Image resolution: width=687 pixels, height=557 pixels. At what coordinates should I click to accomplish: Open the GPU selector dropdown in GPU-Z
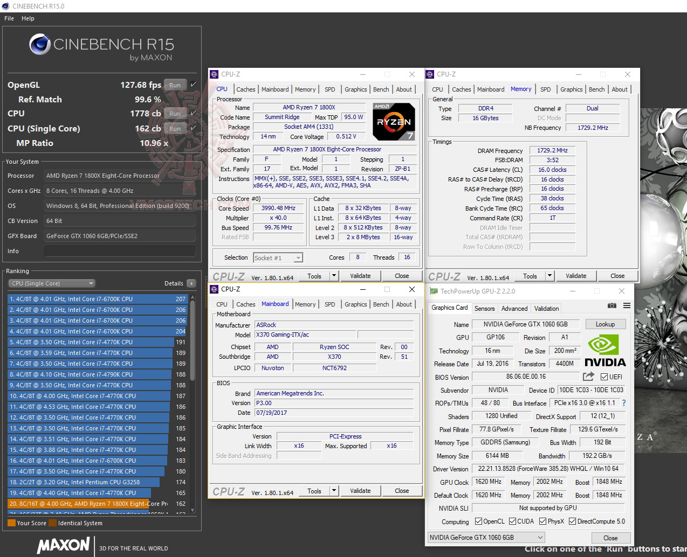(x=486, y=538)
